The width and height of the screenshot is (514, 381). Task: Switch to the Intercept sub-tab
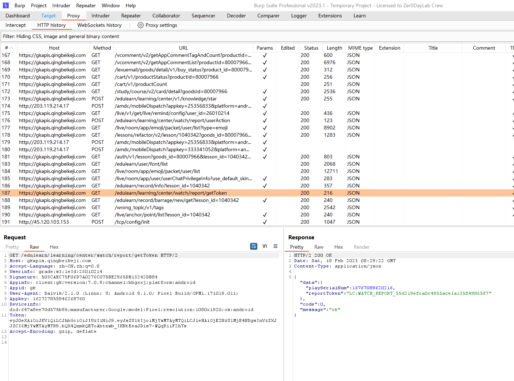[x=16, y=25]
